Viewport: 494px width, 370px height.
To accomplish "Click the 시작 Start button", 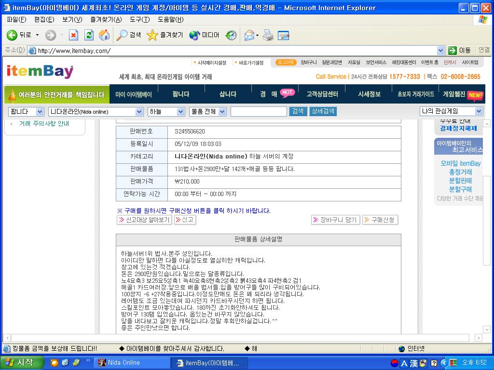I will (x=22, y=363).
